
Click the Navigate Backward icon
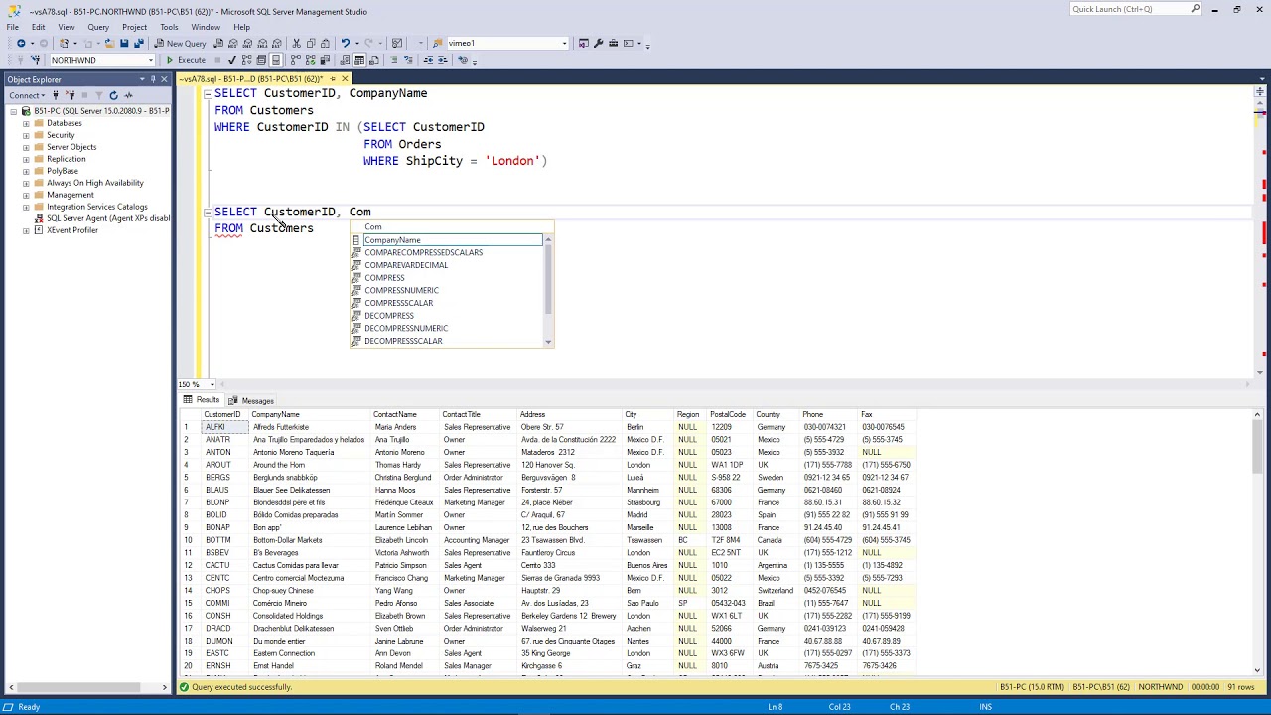[x=21, y=44]
